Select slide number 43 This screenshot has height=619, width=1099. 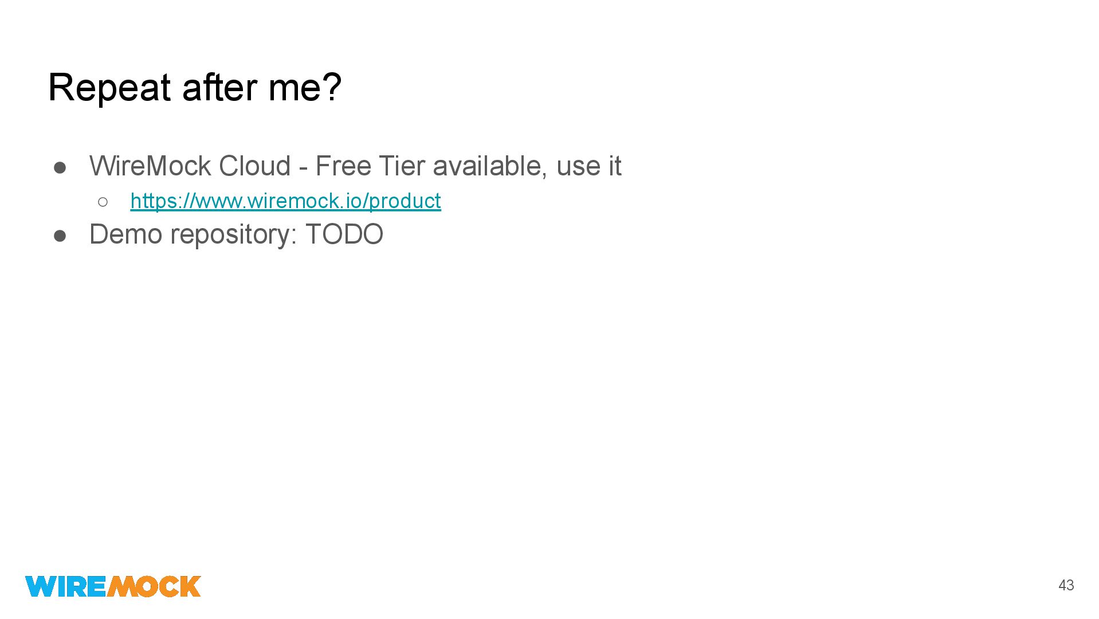pyautogui.click(x=1066, y=585)
